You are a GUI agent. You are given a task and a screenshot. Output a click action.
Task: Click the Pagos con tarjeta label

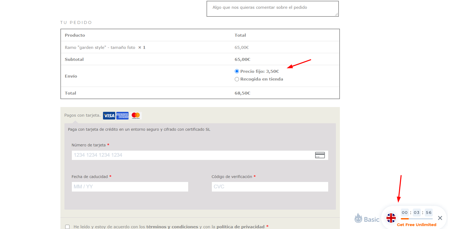[x=82, y=115]
